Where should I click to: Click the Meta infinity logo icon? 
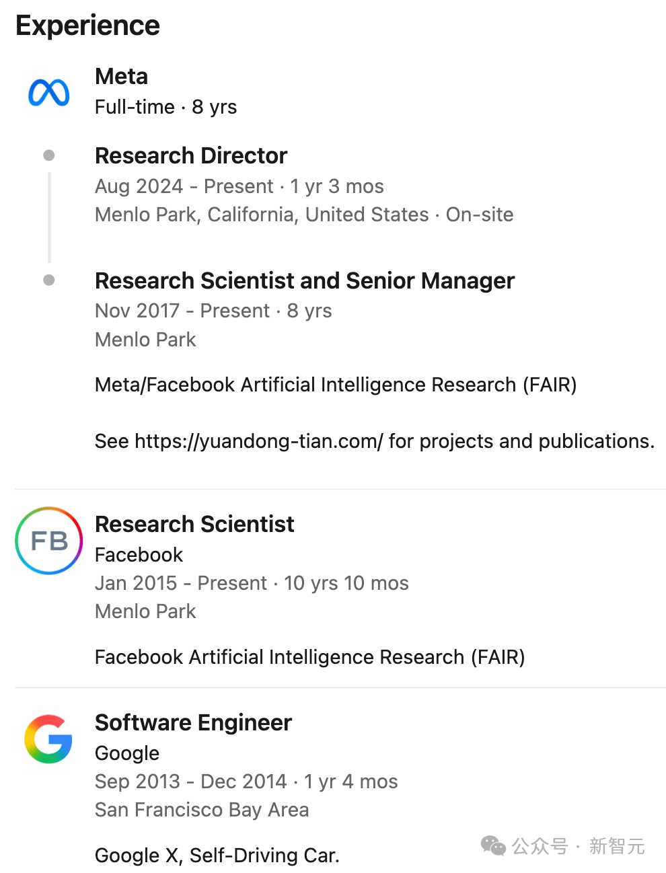tap(48, 93)
